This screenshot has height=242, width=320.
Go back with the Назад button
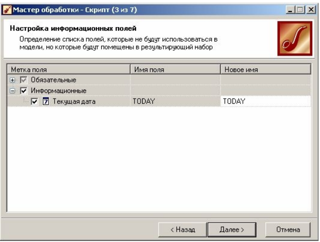[x=182, y=230]
